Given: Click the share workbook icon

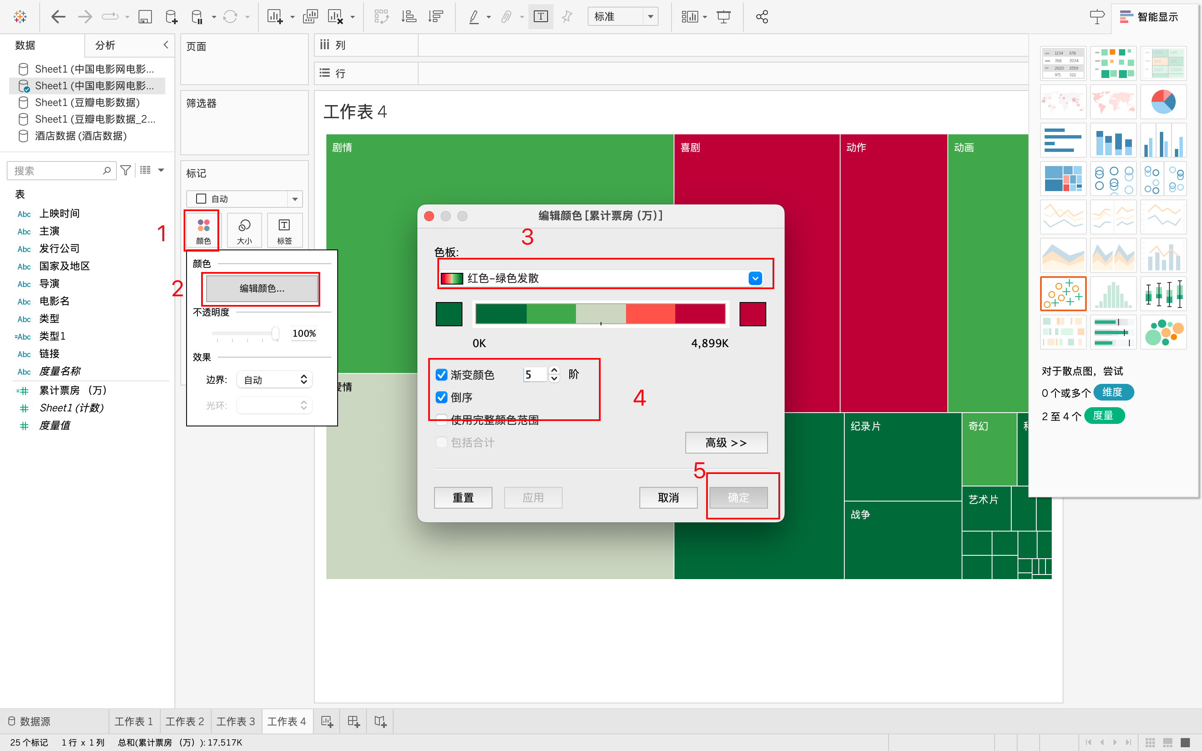Looking at the screenshot, I should (x=762, y=17).
